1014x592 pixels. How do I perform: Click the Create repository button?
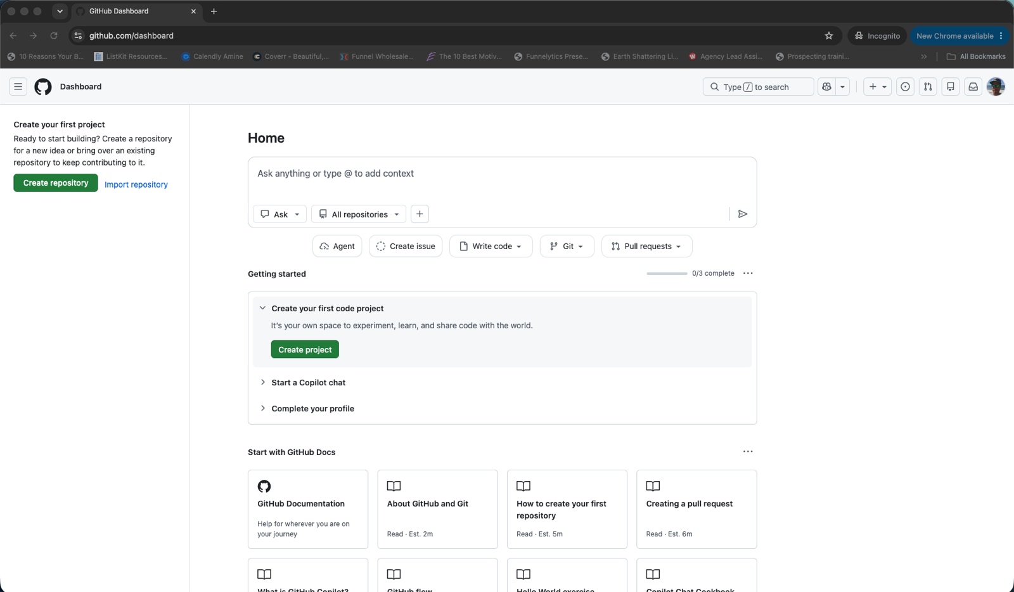point(56,183)
